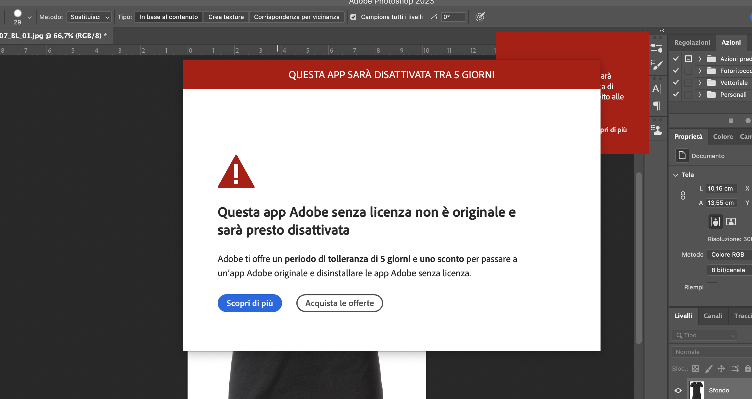Open the Normale blend mode dropdown

tap(712, 352)
